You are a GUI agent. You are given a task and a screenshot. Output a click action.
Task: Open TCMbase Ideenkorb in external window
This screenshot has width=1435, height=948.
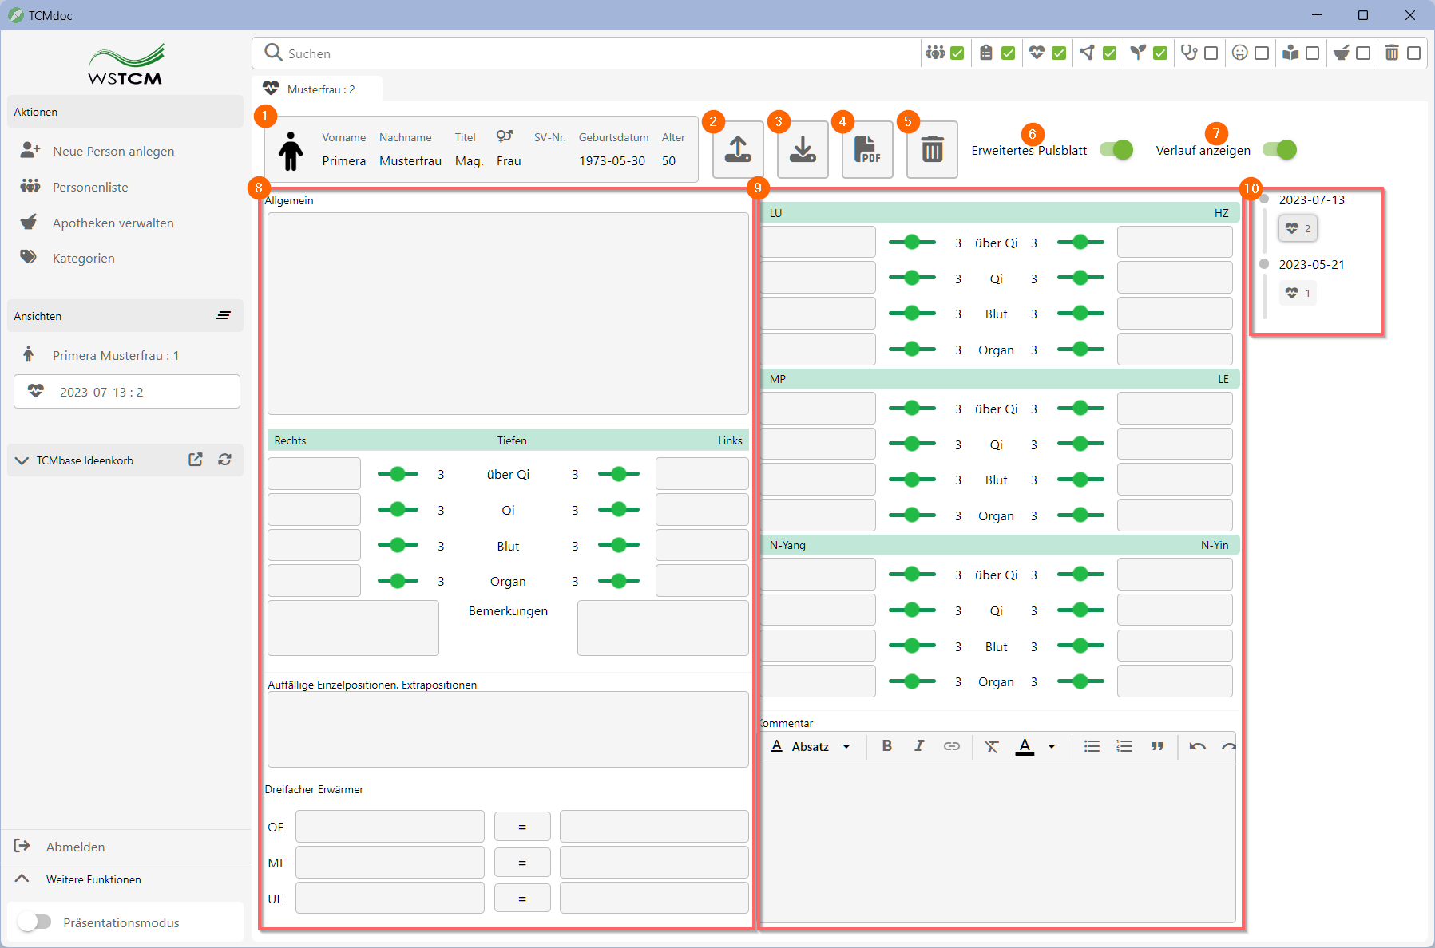196,460
